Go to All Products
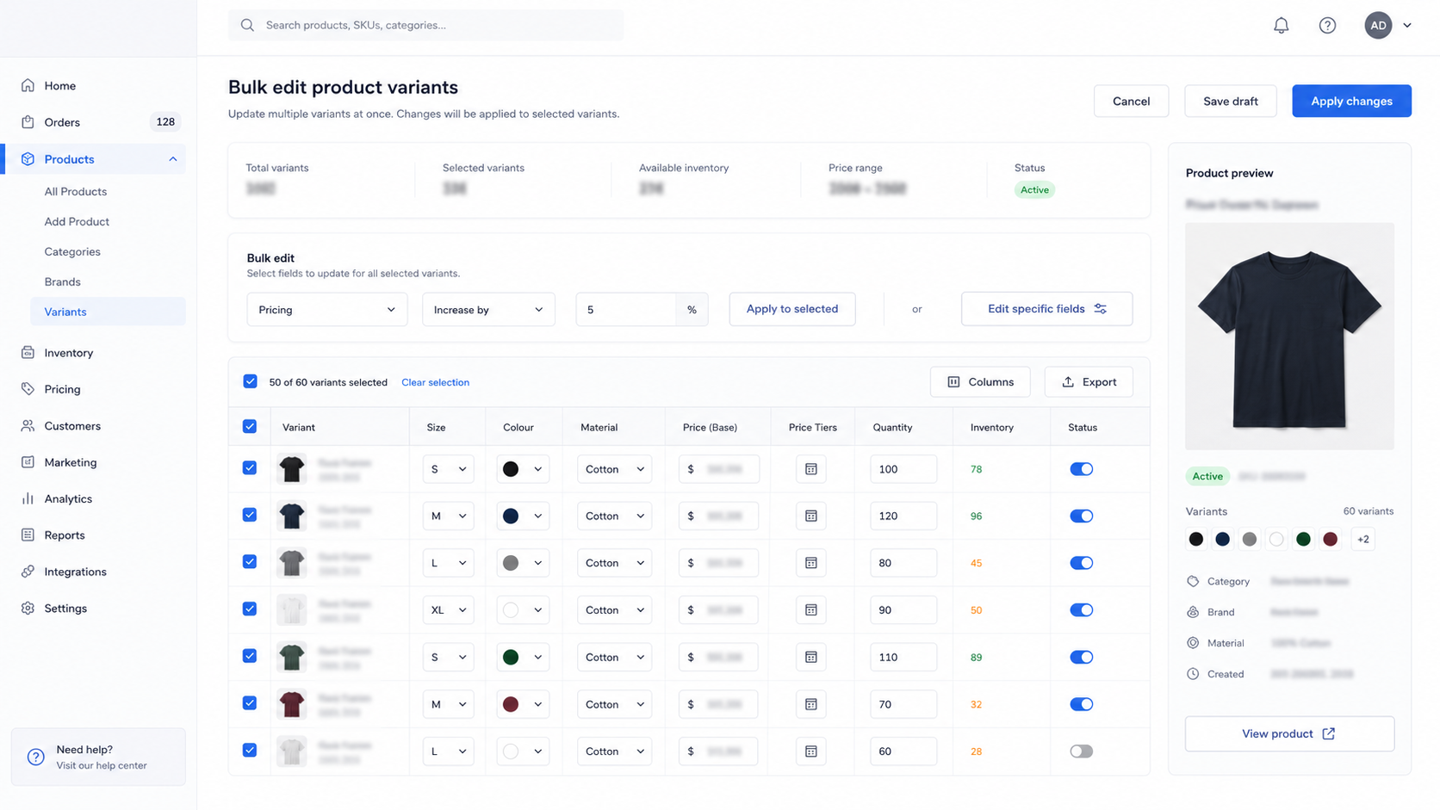This screenshot has height=810, width=1440. pyautogui.click(x=76, y=191)
